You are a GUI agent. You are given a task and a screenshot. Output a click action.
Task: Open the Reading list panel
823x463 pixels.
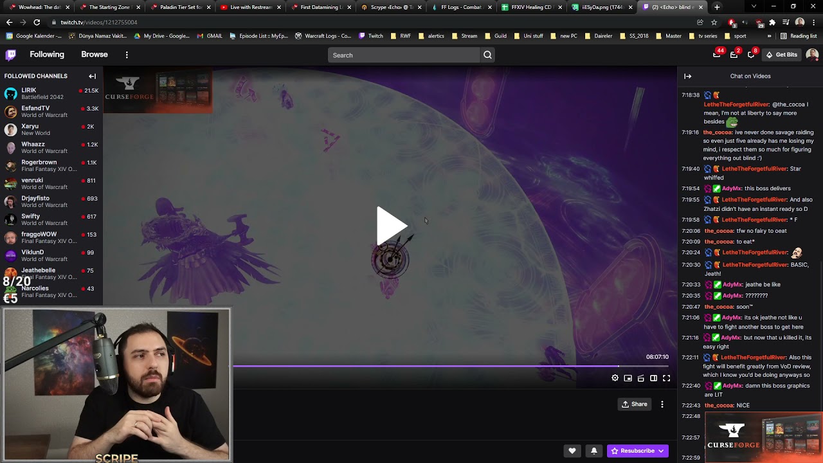(x=799, y=36)
